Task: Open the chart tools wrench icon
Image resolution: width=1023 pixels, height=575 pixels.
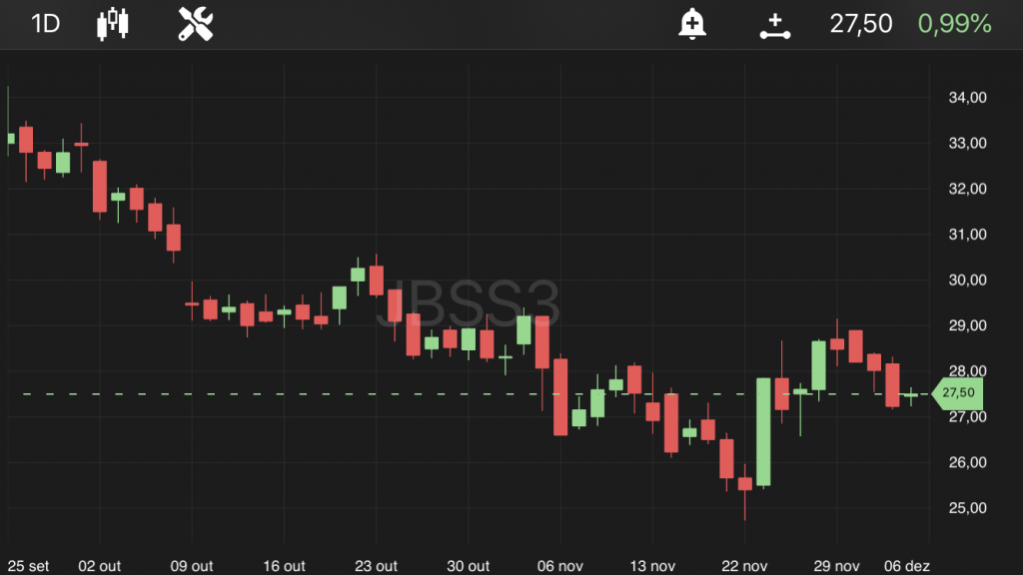Action: (x=196, y=24)
